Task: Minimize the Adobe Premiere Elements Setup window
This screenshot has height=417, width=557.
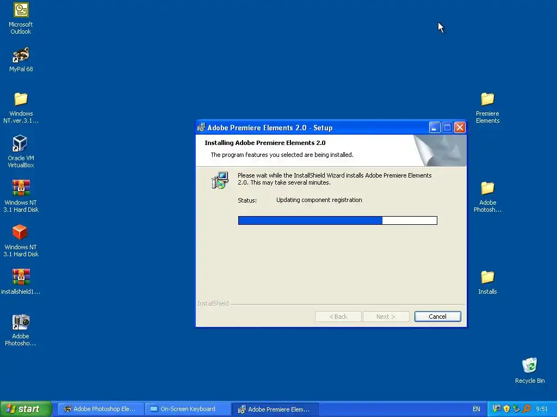Action: point(435,127)
